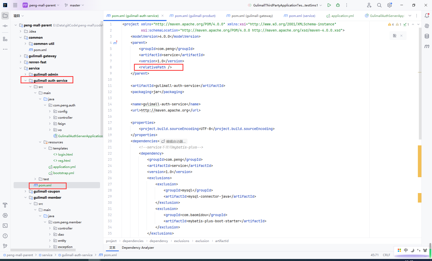
Task: Select pom.xml under gulimall-auth-service
Action: coord(43,185)
